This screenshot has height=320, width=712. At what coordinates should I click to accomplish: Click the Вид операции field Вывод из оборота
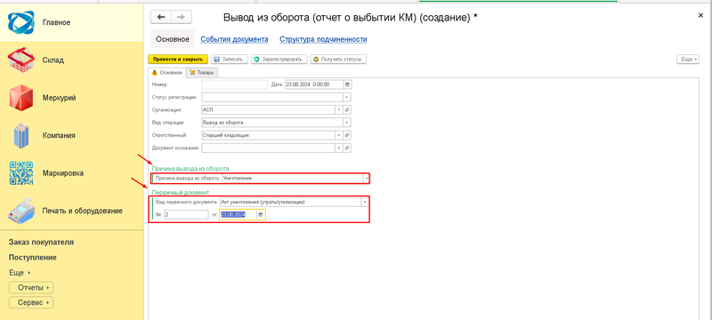coord(272,123)
